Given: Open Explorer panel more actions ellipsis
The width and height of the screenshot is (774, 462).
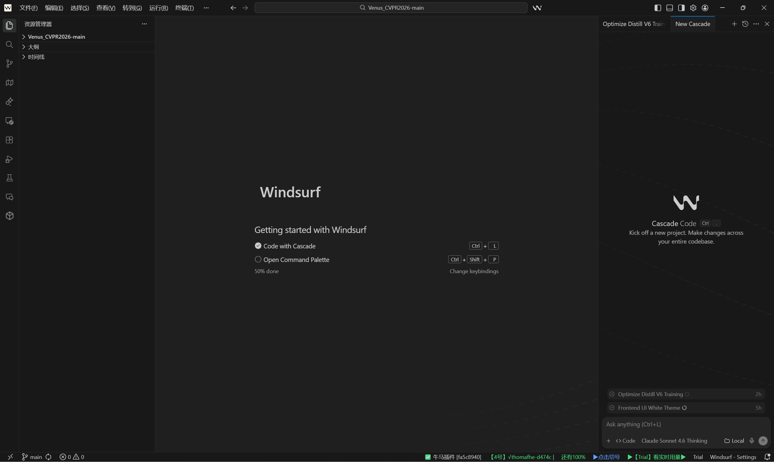Looking at the screenshot, I should (x=144, y=24).
